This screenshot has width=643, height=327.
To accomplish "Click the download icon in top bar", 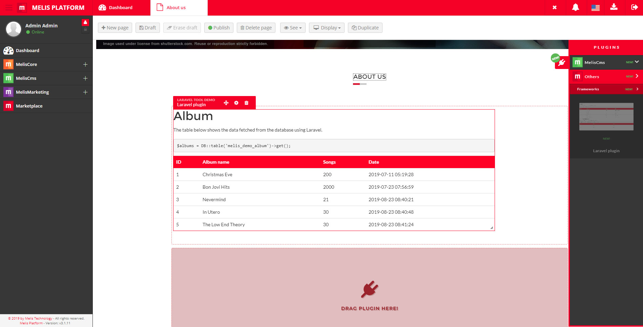I will 614,7.
